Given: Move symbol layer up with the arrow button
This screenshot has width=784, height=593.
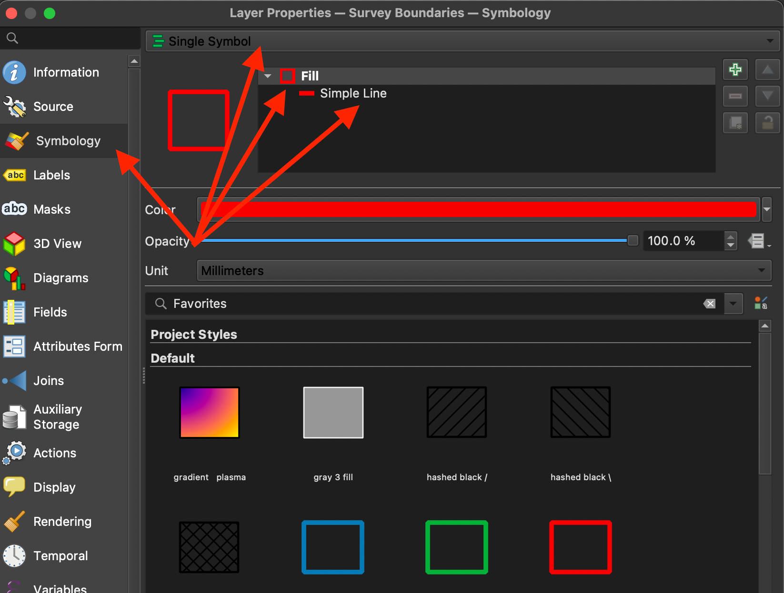Looking at the screenshot, I should (767, 69).
